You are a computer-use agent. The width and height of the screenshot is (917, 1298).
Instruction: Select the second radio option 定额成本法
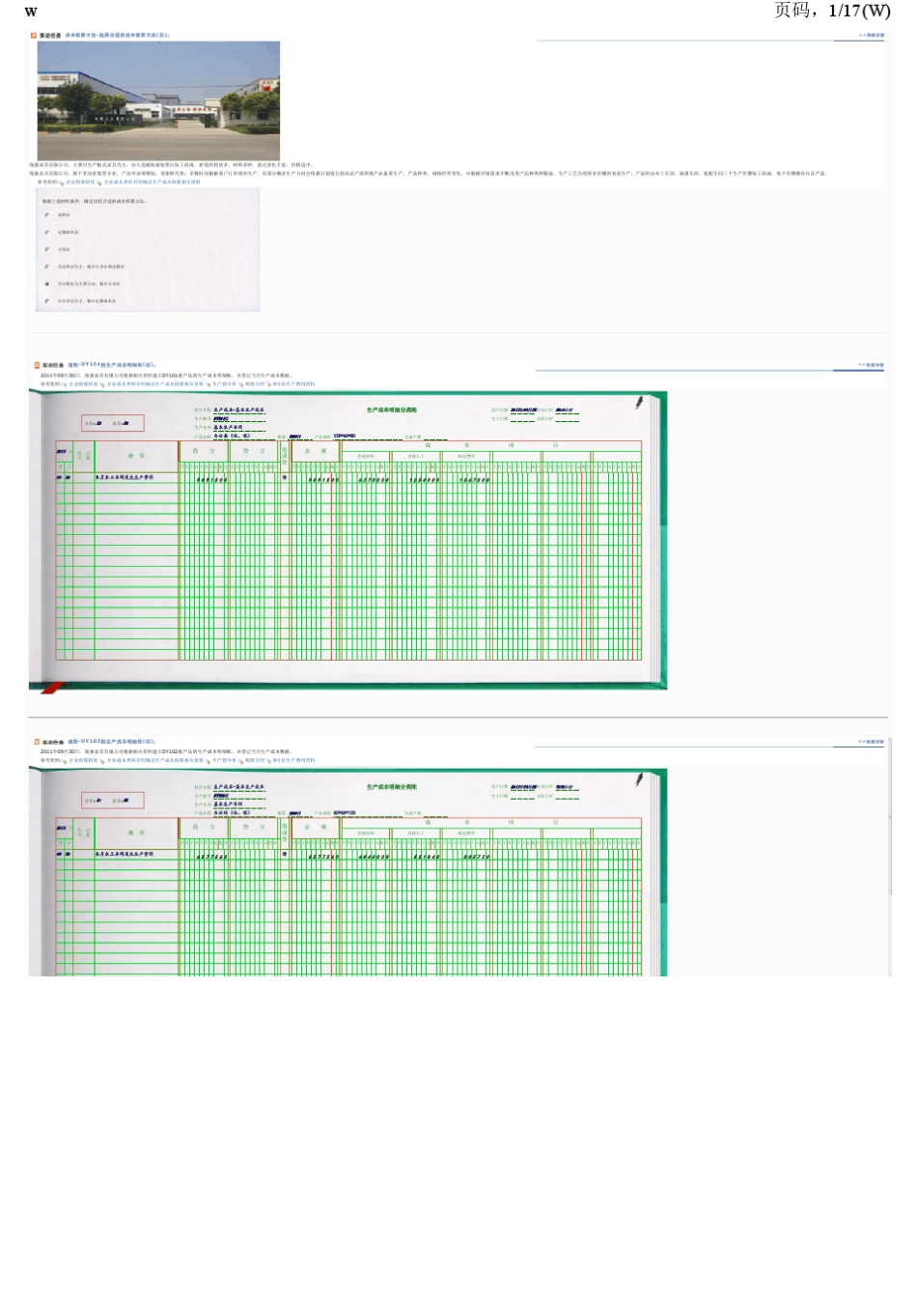pyautogui.click(x=47, y=232)
